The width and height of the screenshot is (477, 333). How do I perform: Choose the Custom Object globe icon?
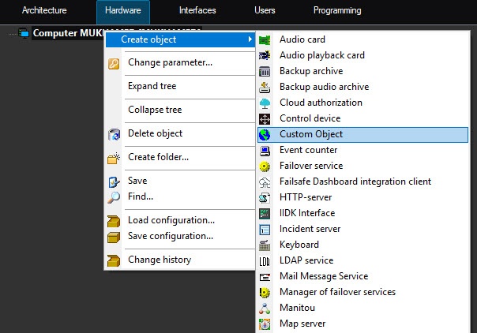point(265,134)
